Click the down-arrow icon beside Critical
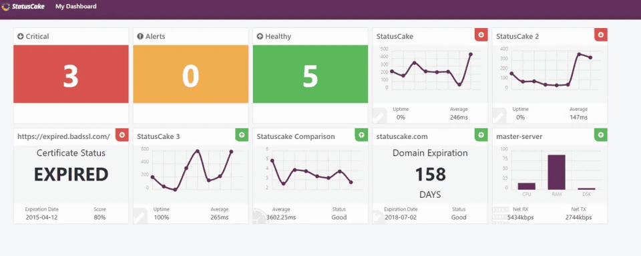This screenshot has width=641, height=256. click(21, 36)
